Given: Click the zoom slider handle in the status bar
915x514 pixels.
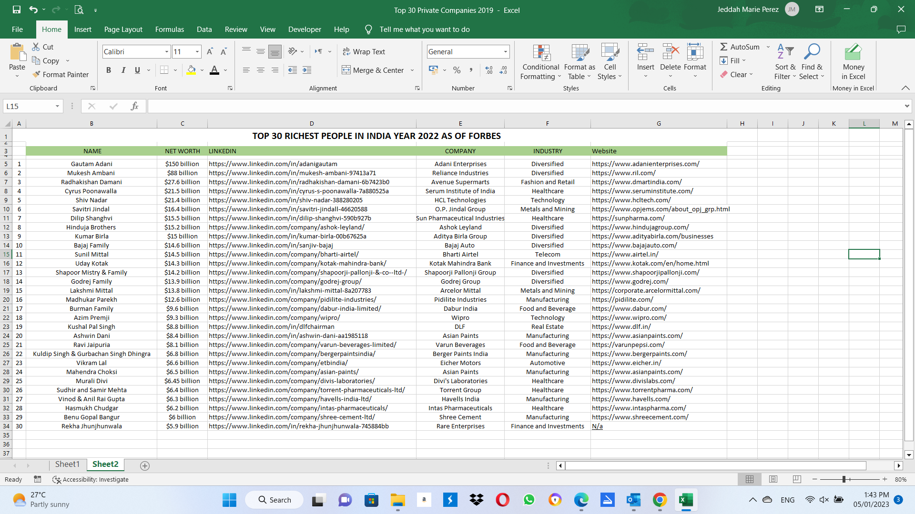Looking at the screenshot, I should [844, 479].
